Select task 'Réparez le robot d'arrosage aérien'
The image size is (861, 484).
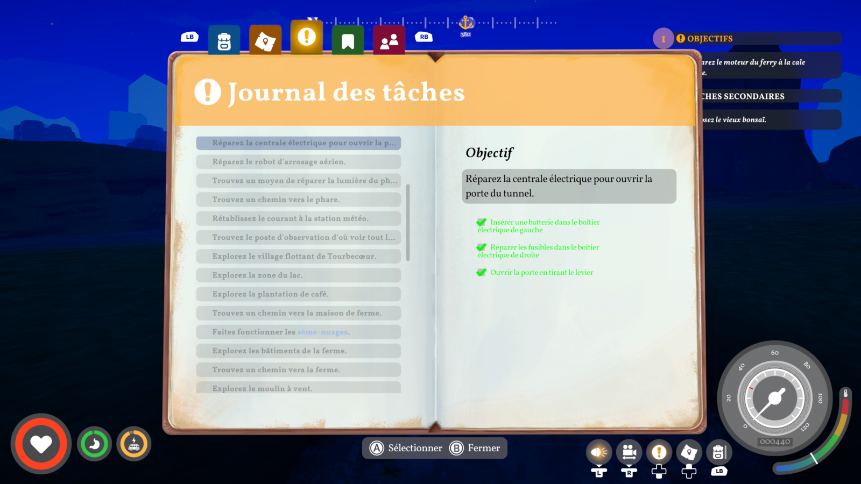(299, 161)
